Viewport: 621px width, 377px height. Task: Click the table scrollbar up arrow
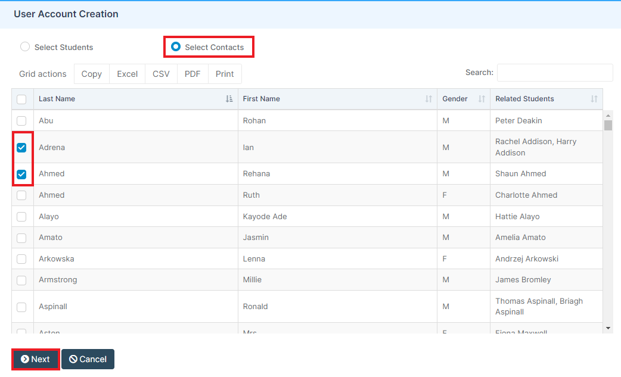[x=608, y=116]
